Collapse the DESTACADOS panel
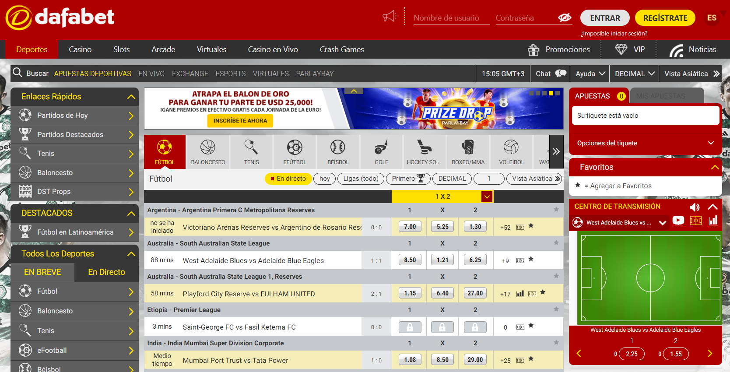The image size is (730, 372). 131,213
